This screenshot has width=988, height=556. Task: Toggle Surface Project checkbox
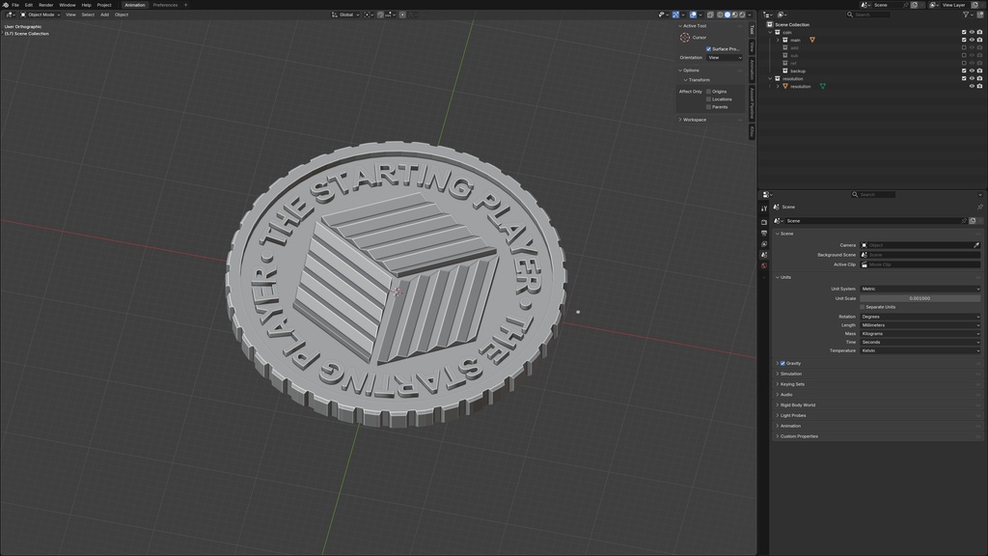[708, 48]
